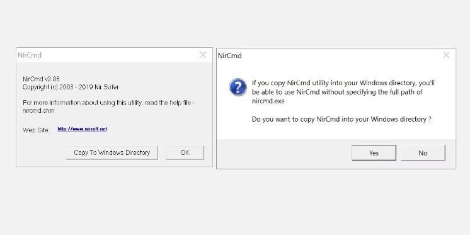The width and height of the screenshot is (470, 235).
Task: Click the Web Site label
Action: click(36, 130)
